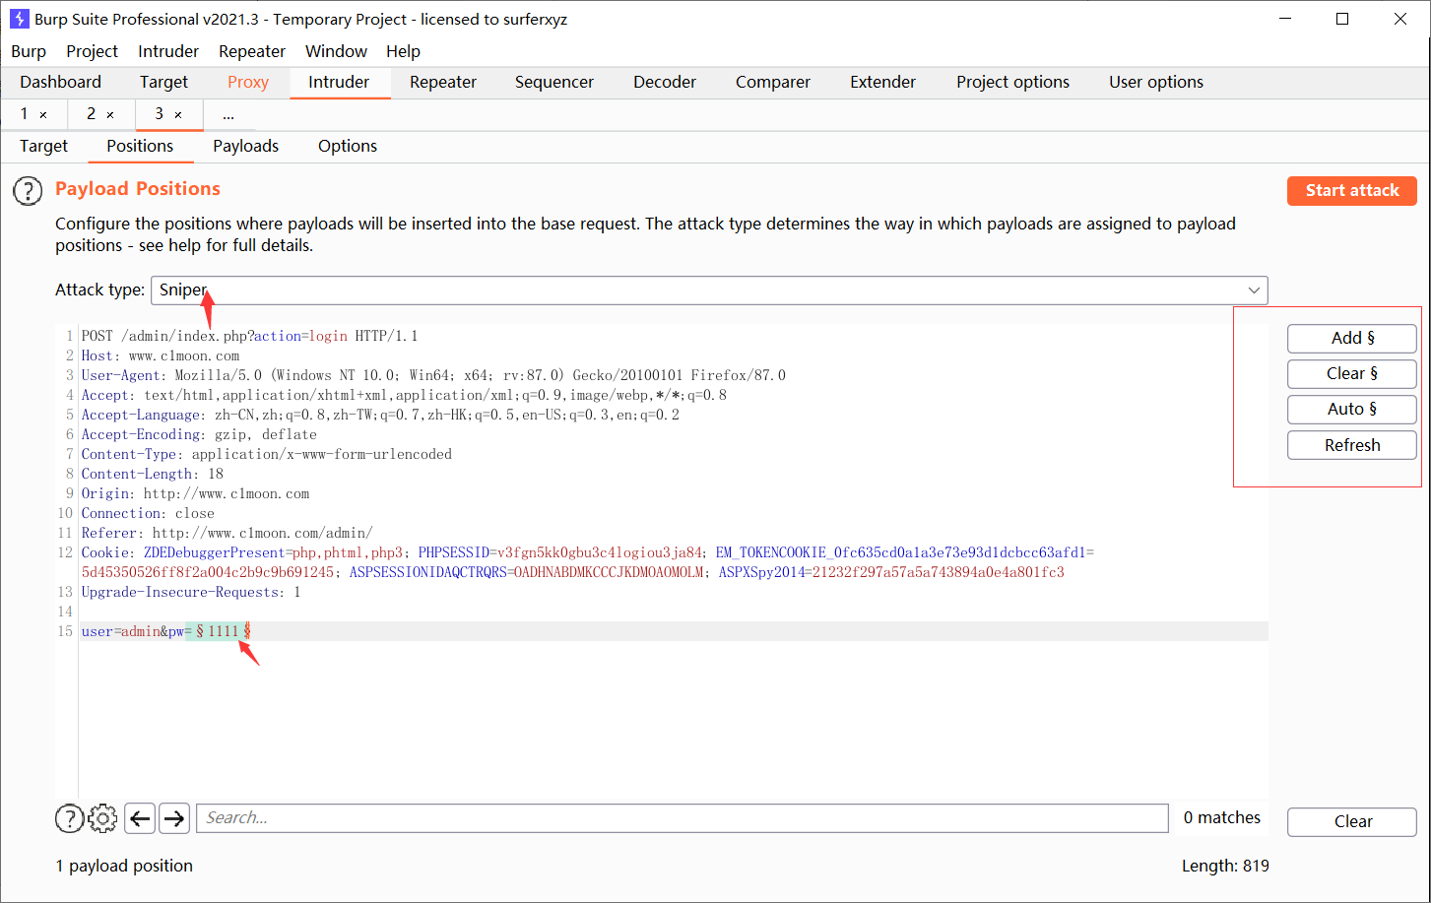The width and height of the screenshot is (1431, 903).
Task: Click the 'Length: 819' status text
Action: [x=1225, y=867]
